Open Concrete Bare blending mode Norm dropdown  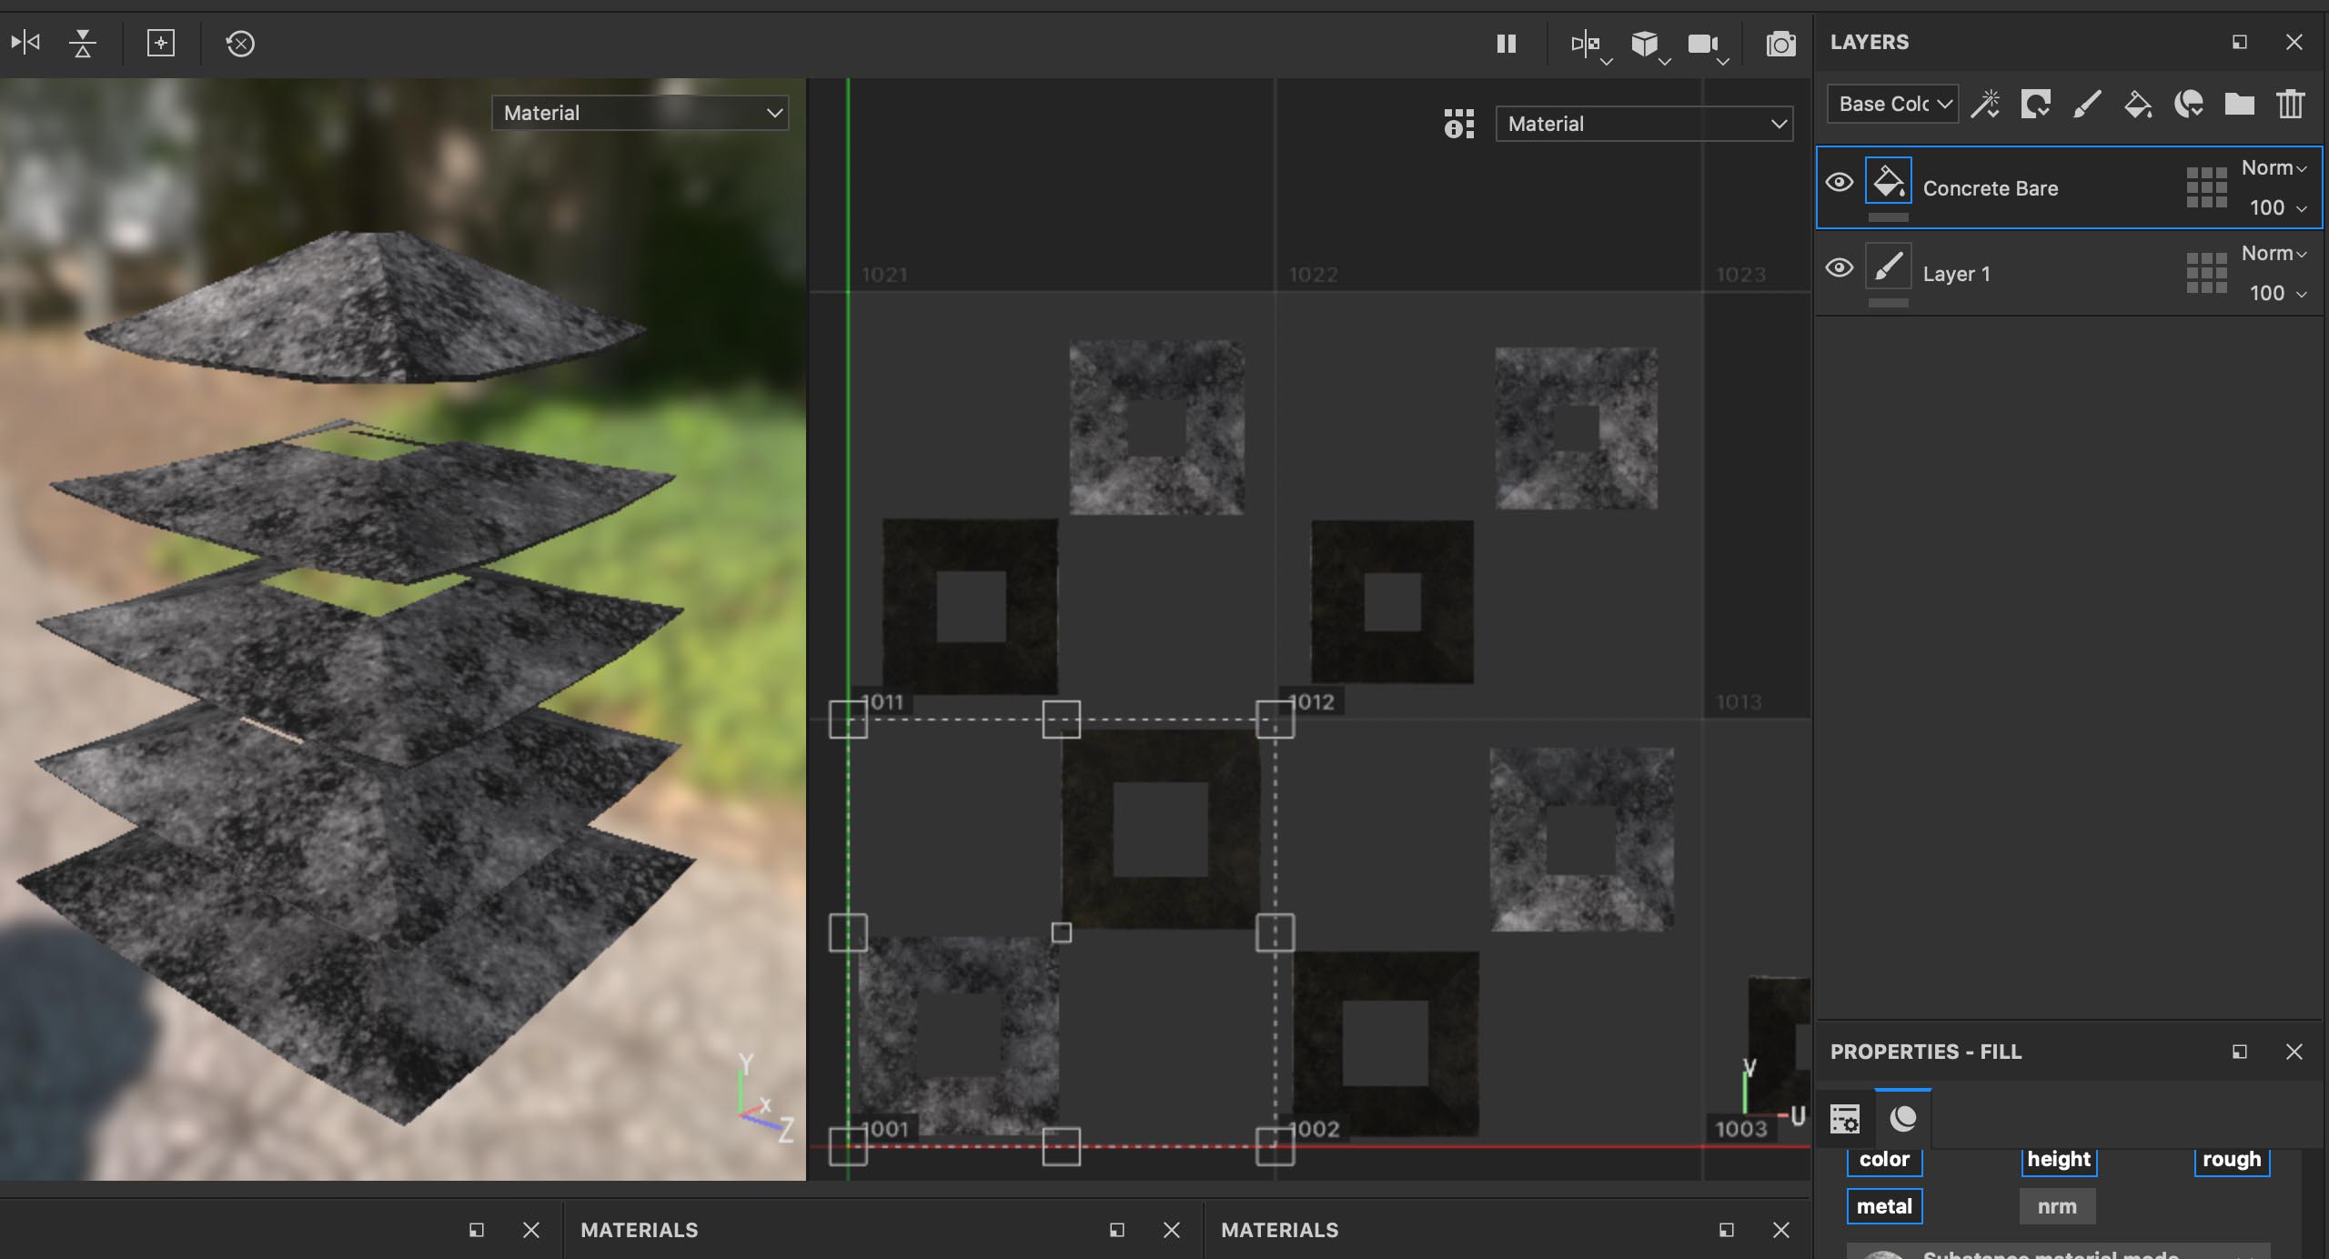pos(2274,168)
